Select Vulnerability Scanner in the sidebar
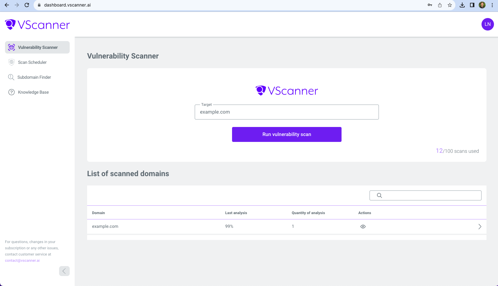 pyautogui.click(x=37, y=47)
